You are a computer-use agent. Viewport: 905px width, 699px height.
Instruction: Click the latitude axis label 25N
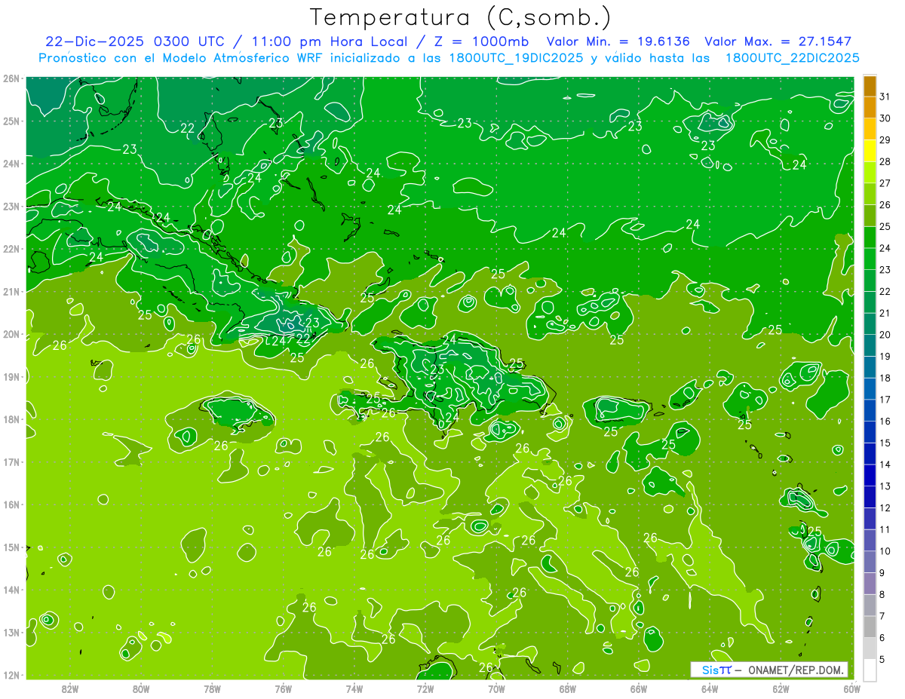(11, 121)
